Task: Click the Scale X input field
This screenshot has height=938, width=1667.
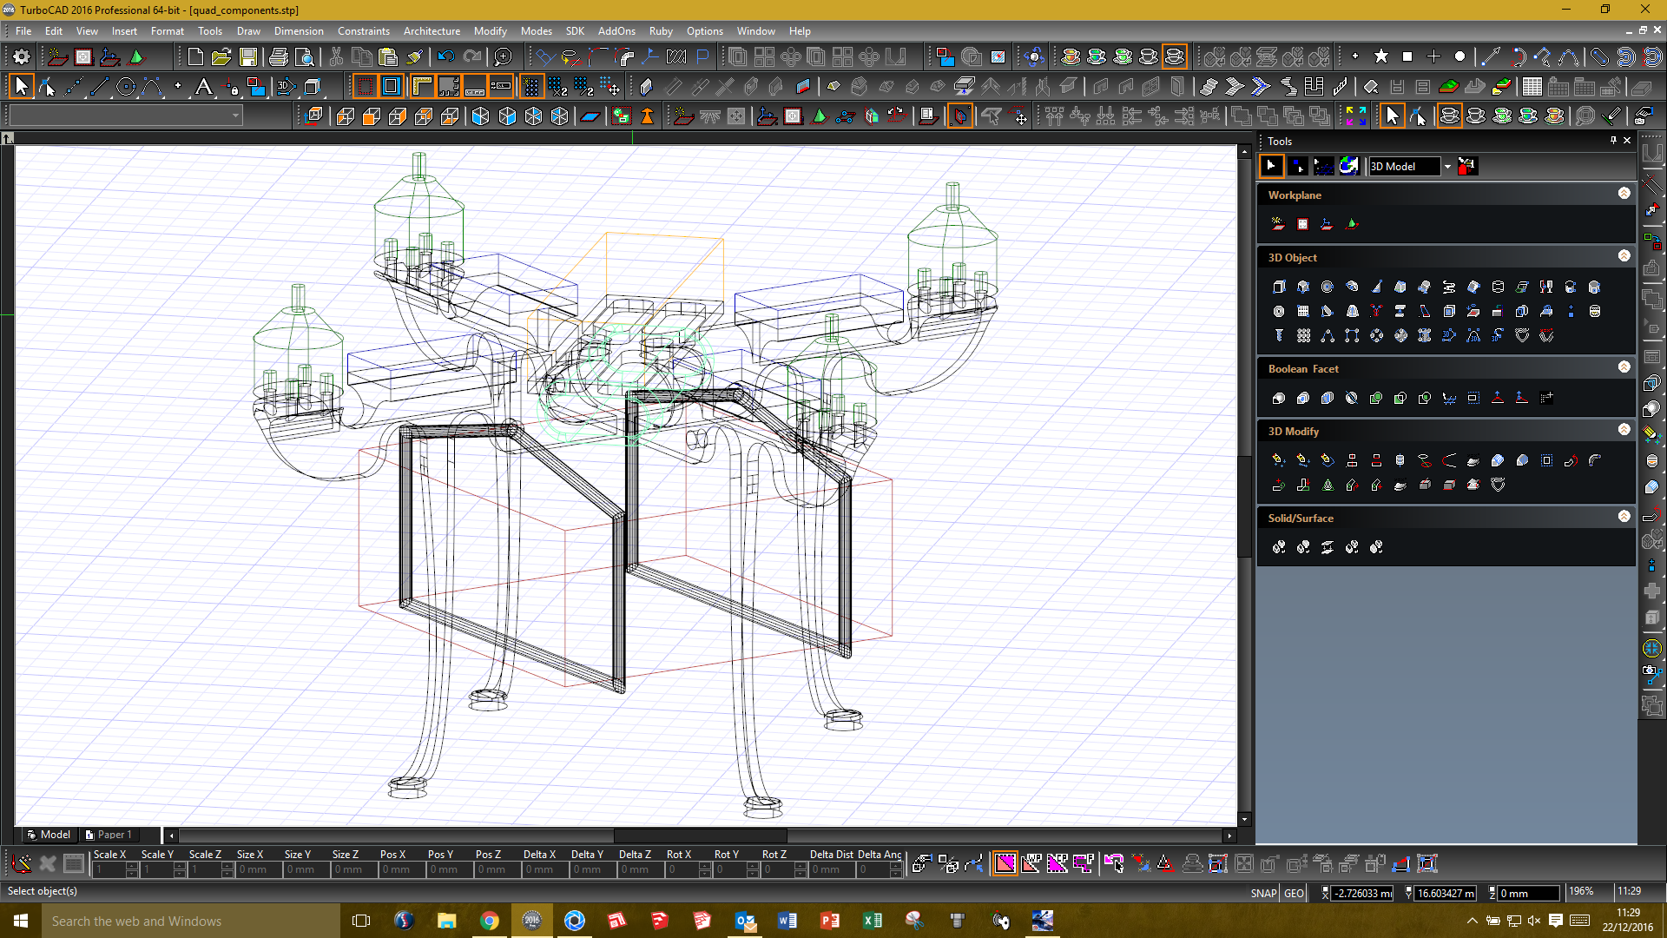Action: 110,869
